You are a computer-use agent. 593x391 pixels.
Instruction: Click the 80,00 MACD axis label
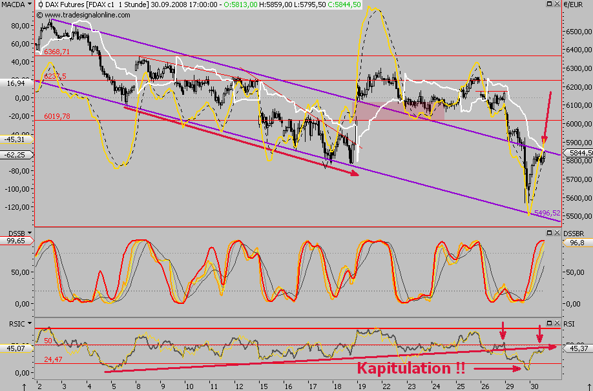[21, 26]
